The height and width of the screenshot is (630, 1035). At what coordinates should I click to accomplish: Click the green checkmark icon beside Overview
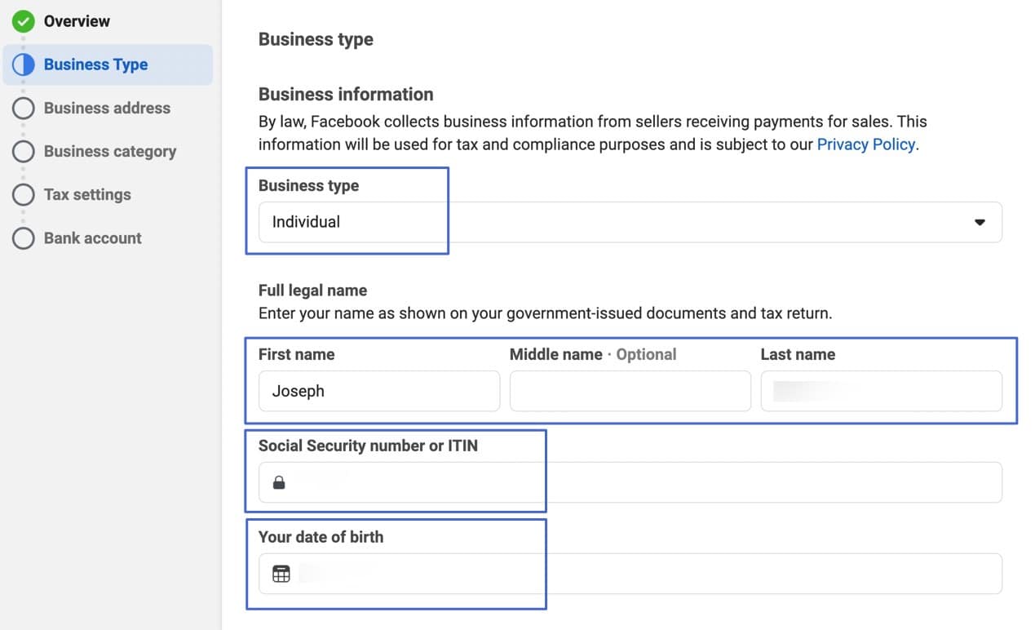pos(24,21)
